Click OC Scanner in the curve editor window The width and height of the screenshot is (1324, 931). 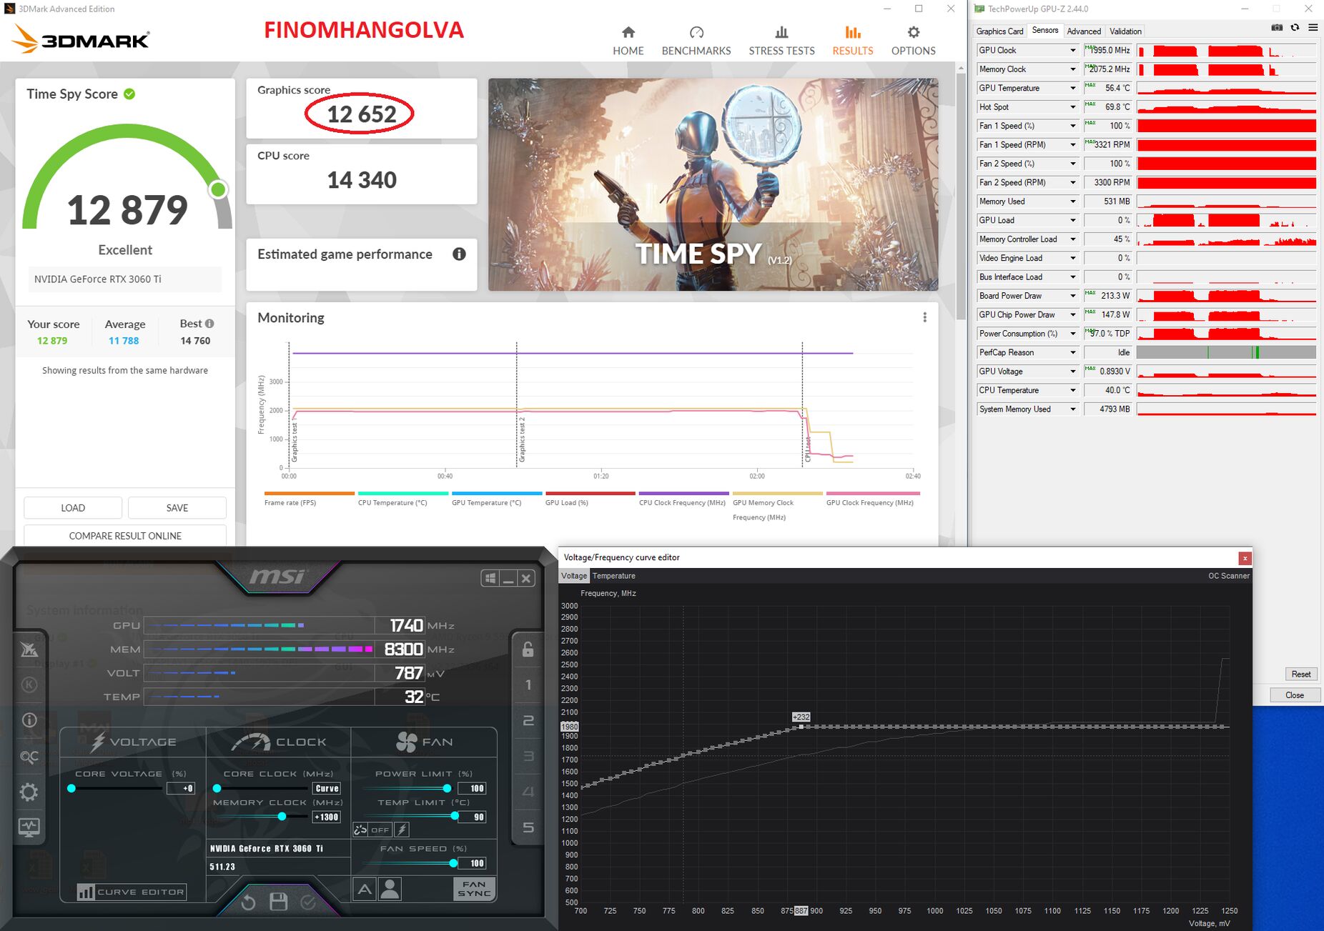point(1229,576)
